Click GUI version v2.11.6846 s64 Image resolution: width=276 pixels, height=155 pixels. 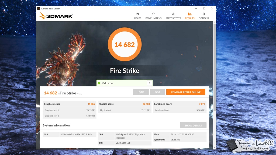[x=123, y=143]
